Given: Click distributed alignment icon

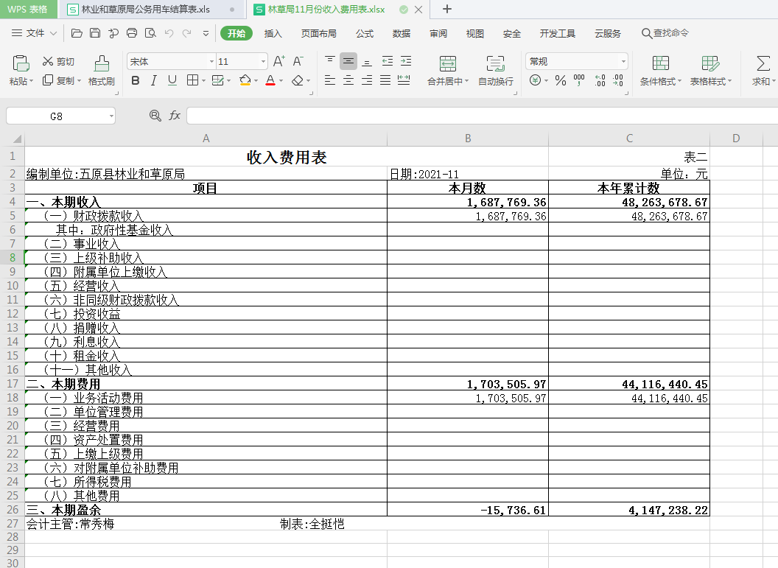Looking at the screenshot, I should coord(404,80).
